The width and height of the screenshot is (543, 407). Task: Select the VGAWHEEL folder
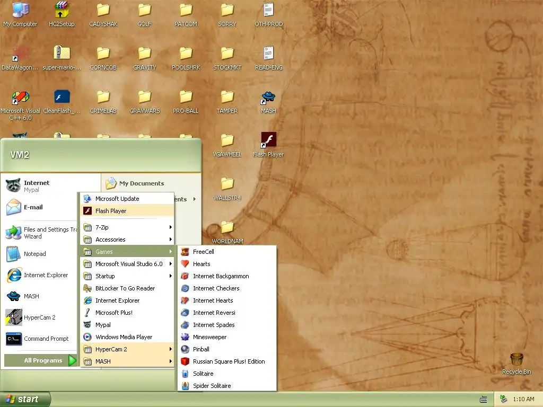[x=227, y=145]
